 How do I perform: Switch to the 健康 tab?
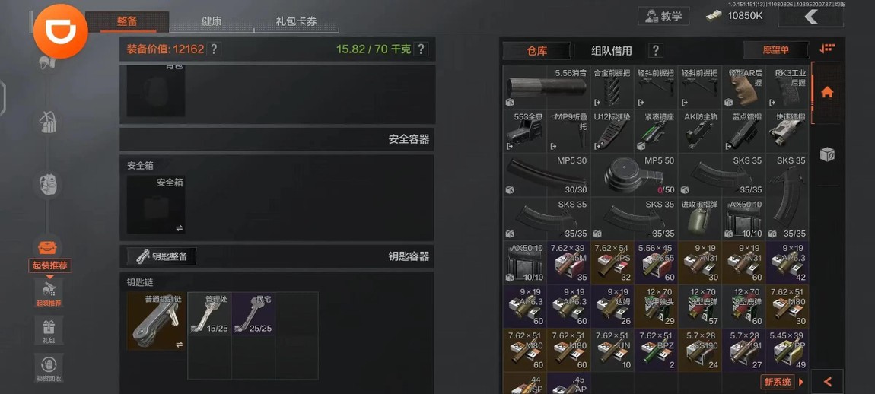[x=212, y=21]
